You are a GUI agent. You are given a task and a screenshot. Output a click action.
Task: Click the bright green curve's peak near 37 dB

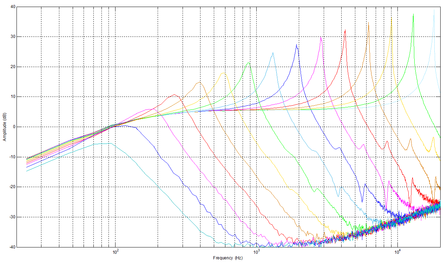click(x=413, y=14)
